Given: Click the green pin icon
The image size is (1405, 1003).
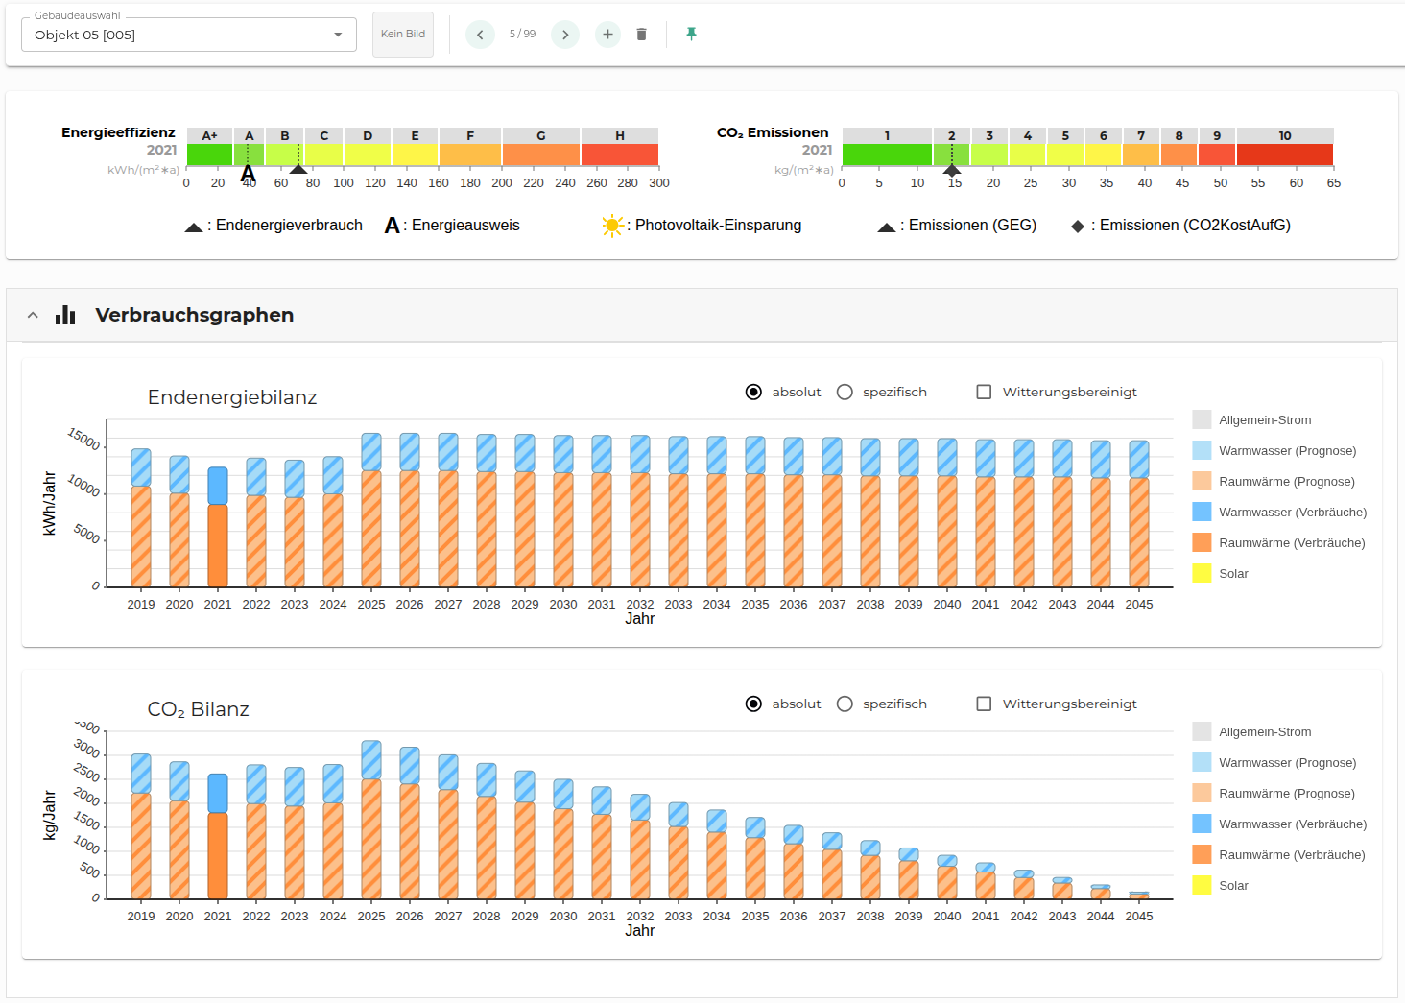Looking at the screenshot, I should (691, 35).
